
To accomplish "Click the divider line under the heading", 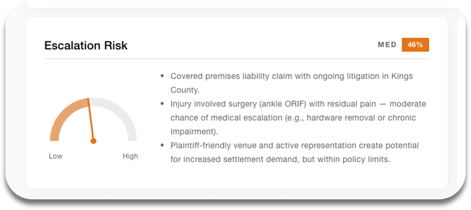I will pos(236,59).
